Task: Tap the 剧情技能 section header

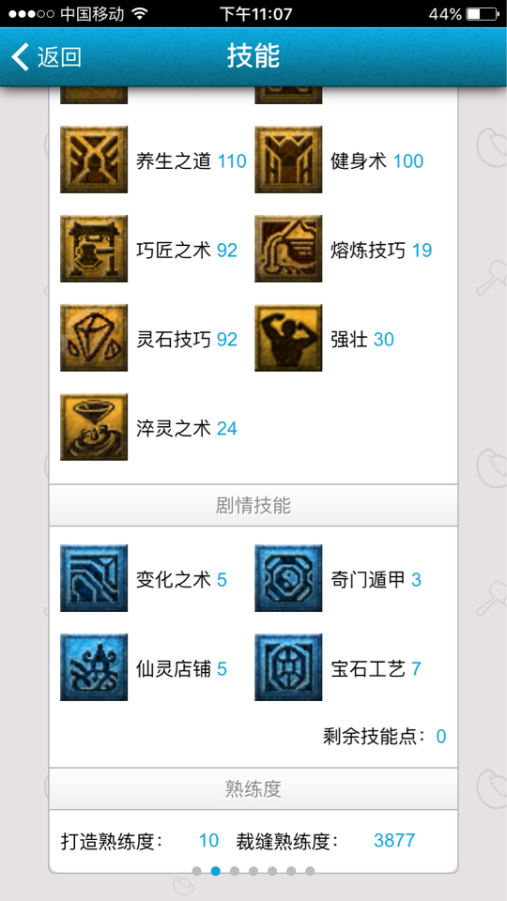Action: tap(253, 505)
